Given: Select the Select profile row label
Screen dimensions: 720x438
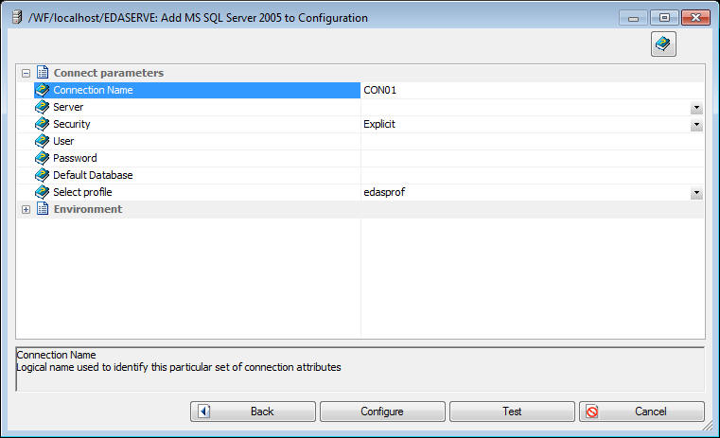Looking at the screenshot, I should tap(82, 192).
